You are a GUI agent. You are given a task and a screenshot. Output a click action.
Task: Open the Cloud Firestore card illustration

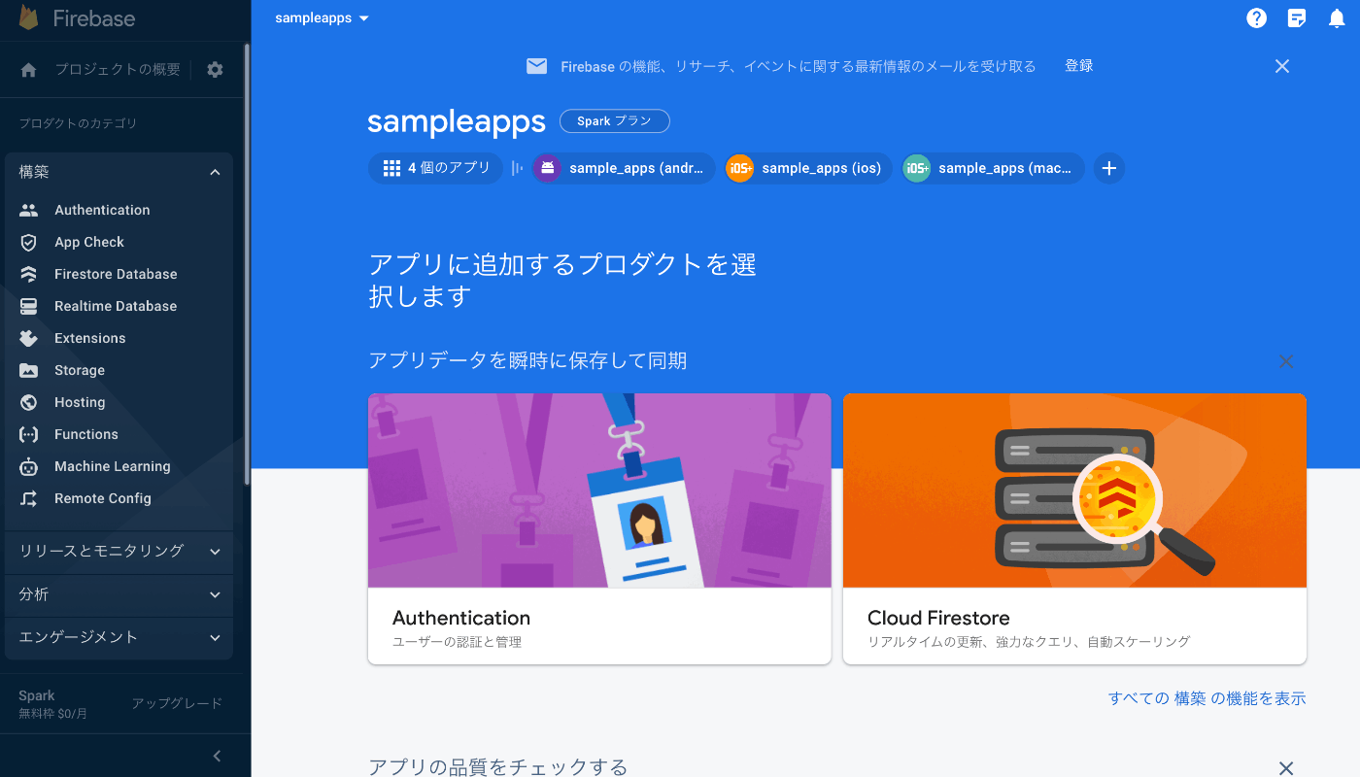(x=1074, y=490)
